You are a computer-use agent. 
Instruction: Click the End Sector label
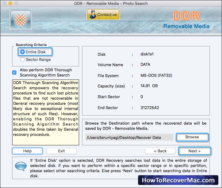[x=108, y=108]
